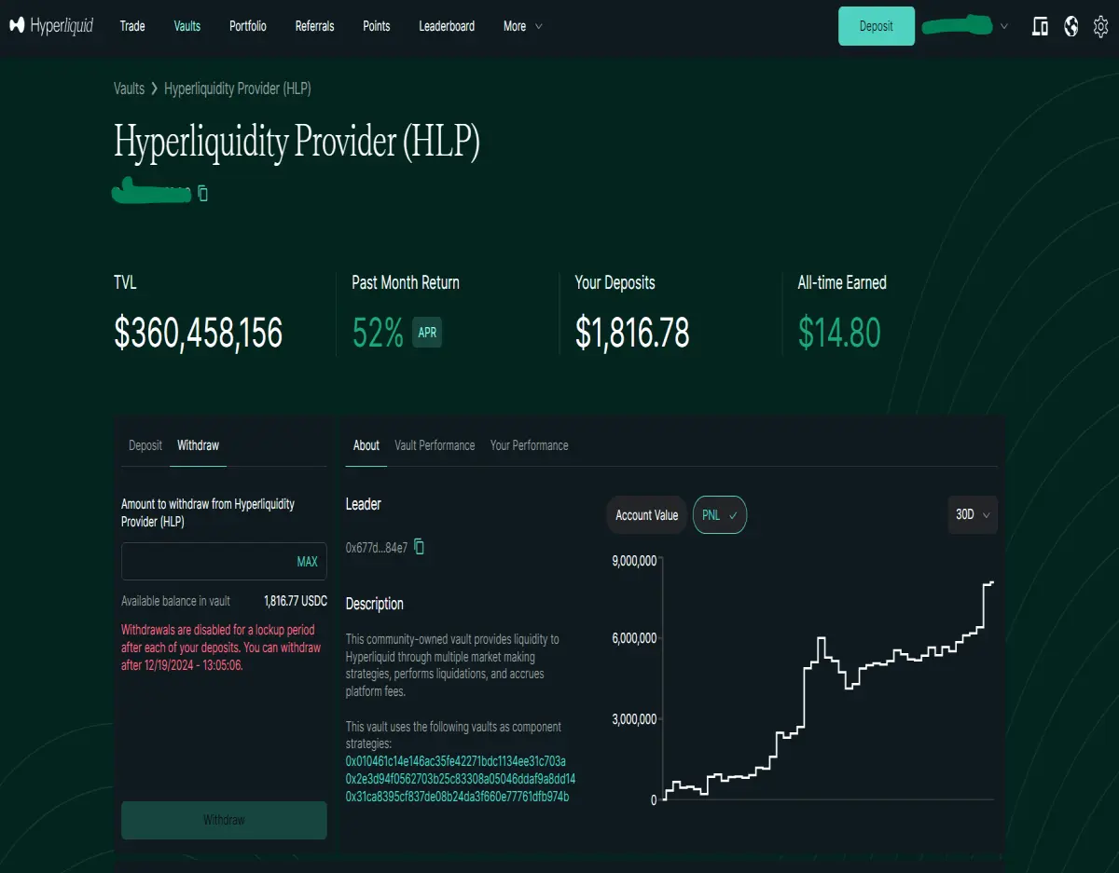Open the Vaults page
The image size is (1119, 873).
pos(187,26)
